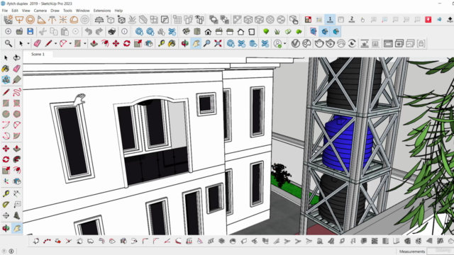Select the Offset tool in the left palette
Viewport: 454px width, 255px height.
[17, 170]
